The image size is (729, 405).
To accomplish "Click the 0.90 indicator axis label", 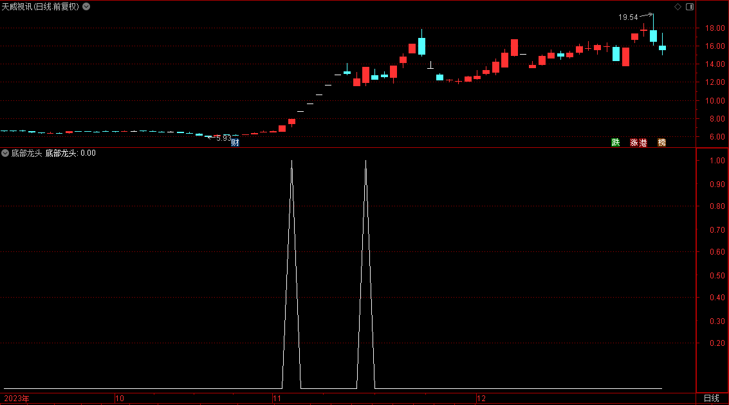I will (717, 184).
